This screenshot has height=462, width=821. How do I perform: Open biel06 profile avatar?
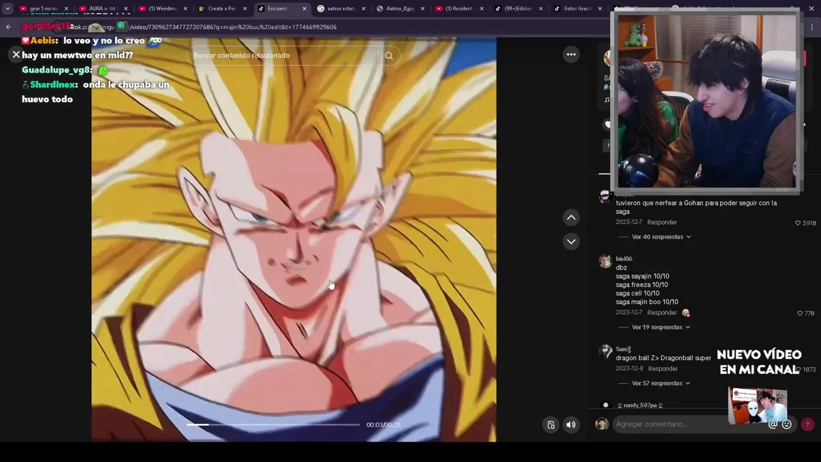pyautogui.click(x=605, y=261)
